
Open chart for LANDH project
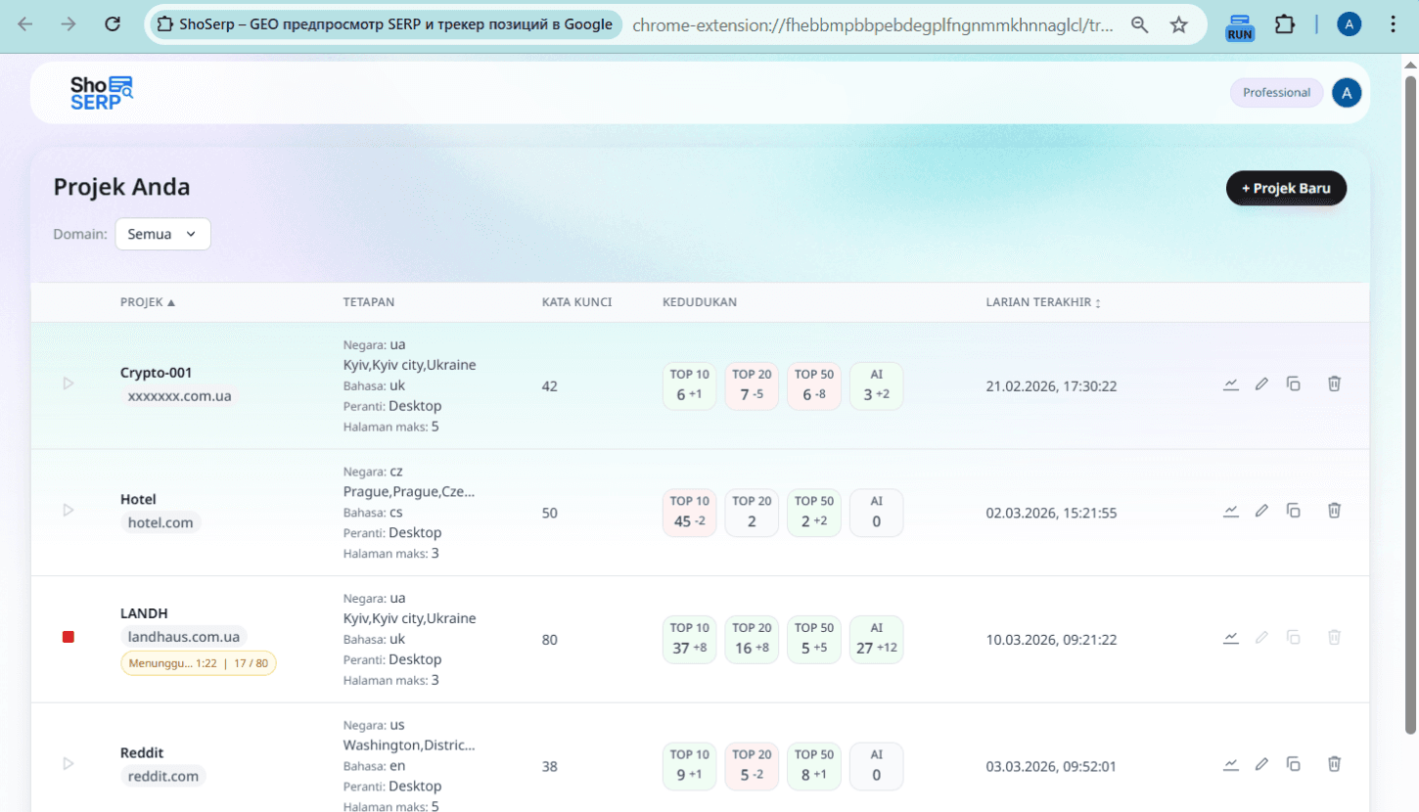(1231, 637)
